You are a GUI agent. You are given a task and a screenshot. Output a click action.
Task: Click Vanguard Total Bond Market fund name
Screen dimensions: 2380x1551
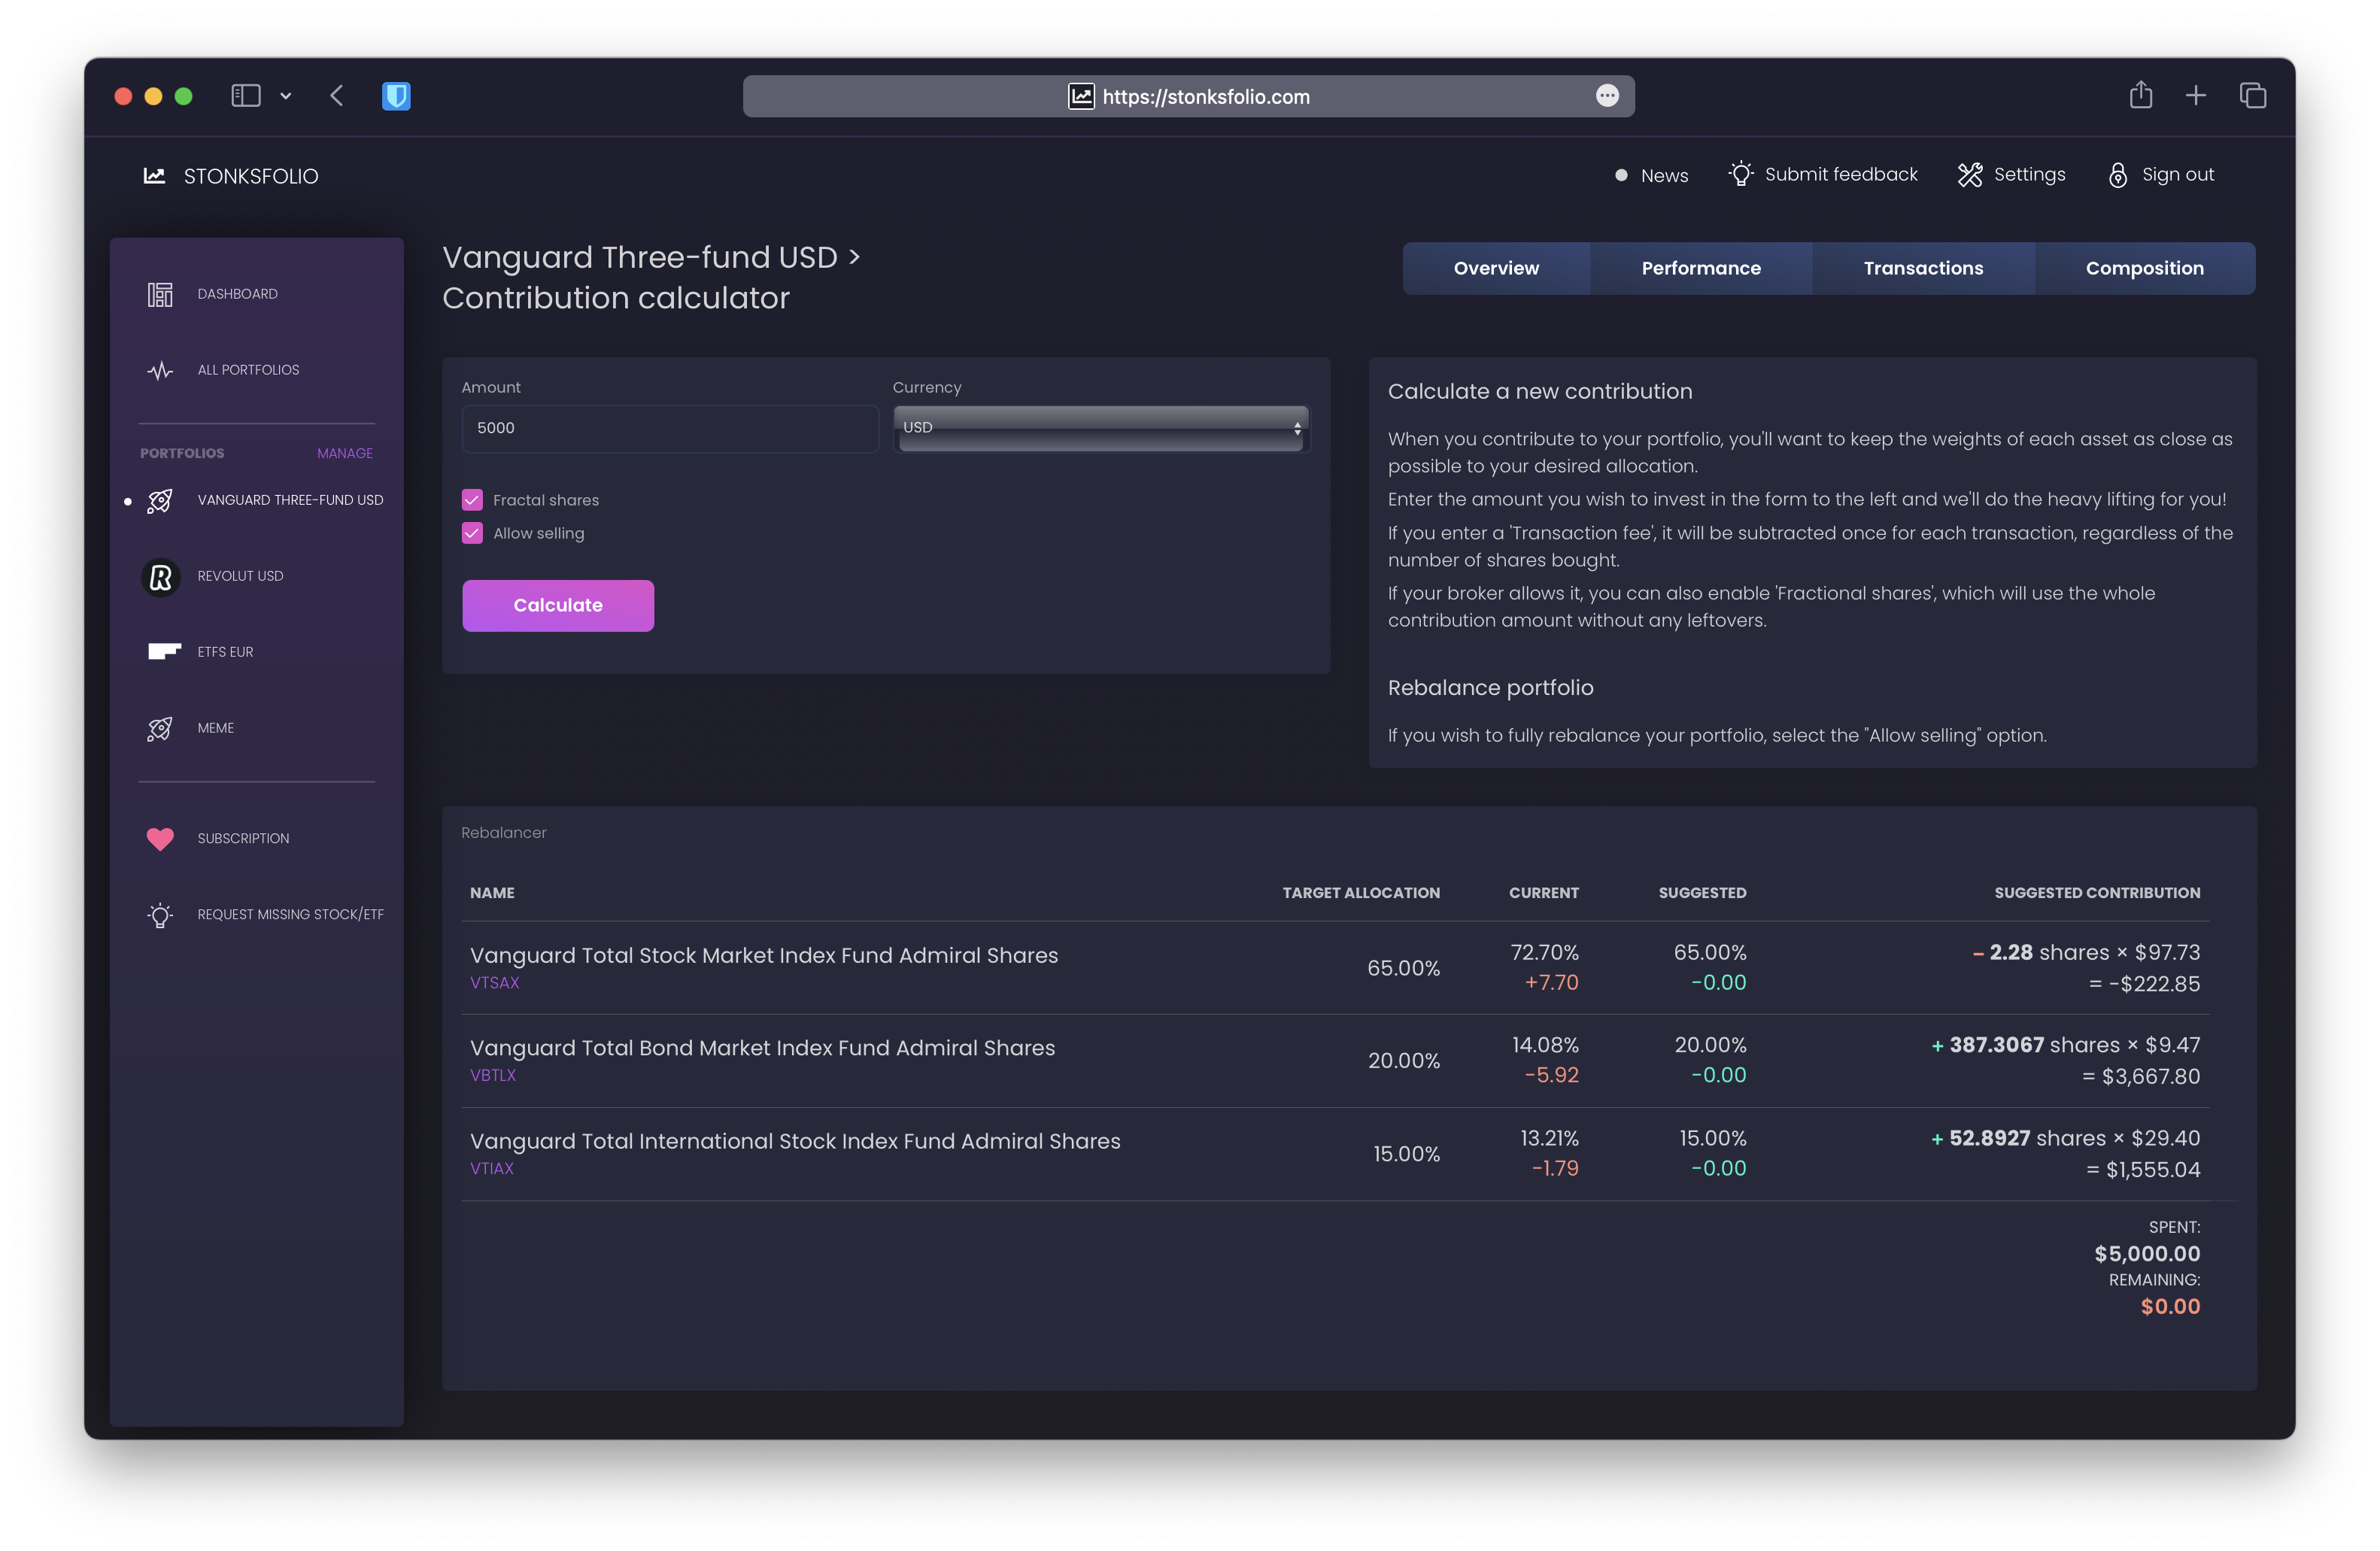coord(763,1048)
